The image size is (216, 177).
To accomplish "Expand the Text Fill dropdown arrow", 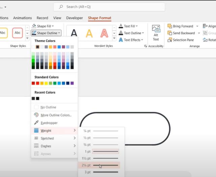I will tap(137, 26).
